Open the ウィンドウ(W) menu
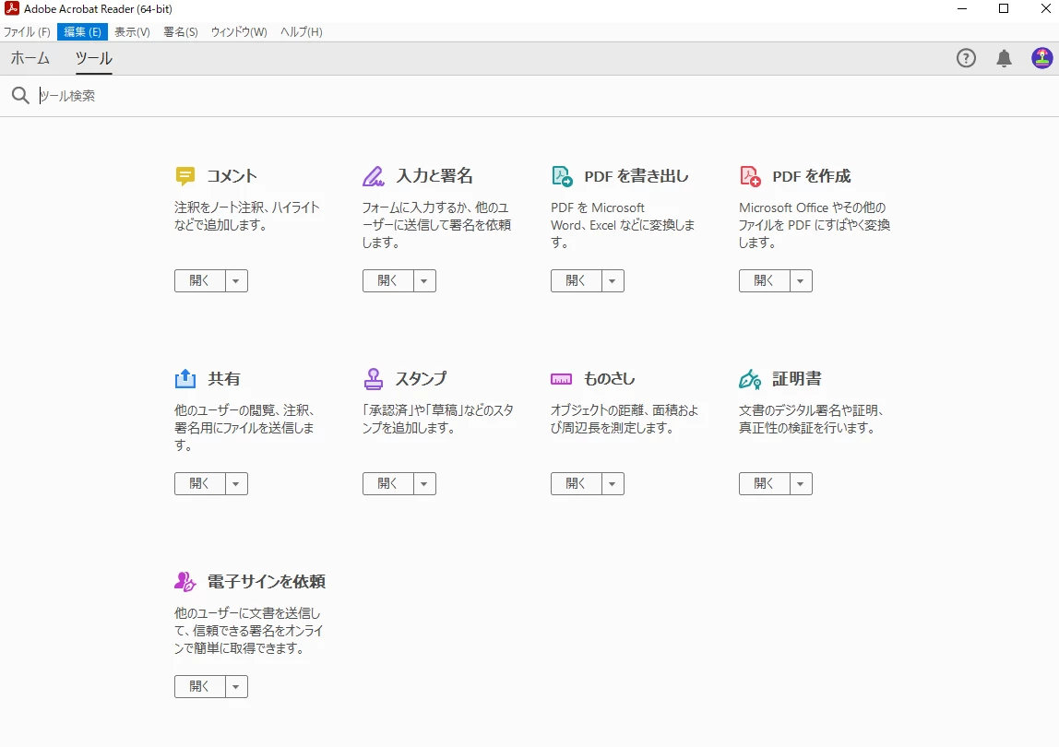The image size is (1059, 747). (x=239, y=31)
